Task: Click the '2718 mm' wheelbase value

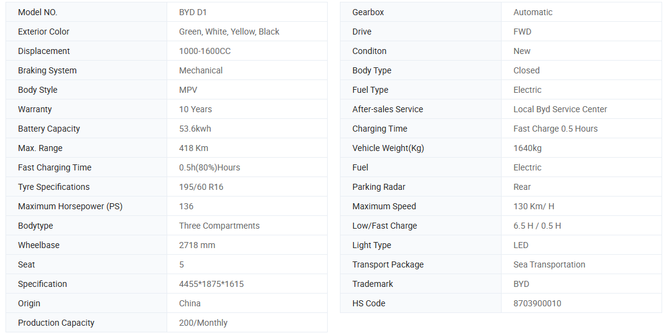Action: 197,245
